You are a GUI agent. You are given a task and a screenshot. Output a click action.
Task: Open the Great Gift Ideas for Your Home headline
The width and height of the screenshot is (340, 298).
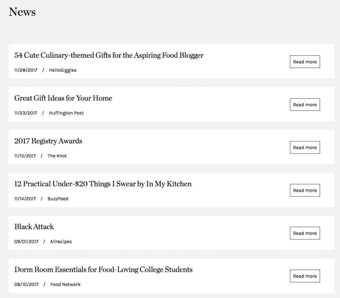click(63, 98)
